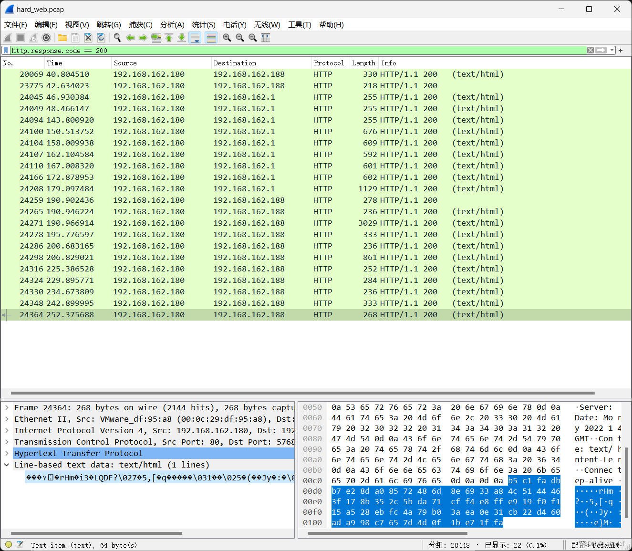This screenshot has height=551, width=632.
Task: Click the stop capture square icon
Action: point(21,38)
